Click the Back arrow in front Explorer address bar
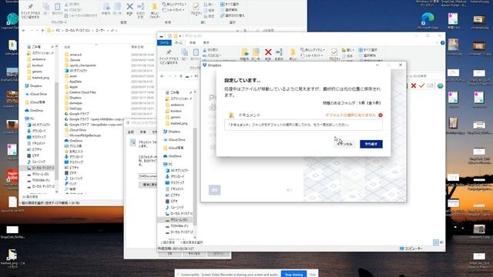Viewport: 493px width, 277px height. [x=163, y=76]
